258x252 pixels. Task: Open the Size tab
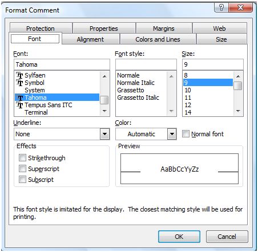[x=221, y=39]
